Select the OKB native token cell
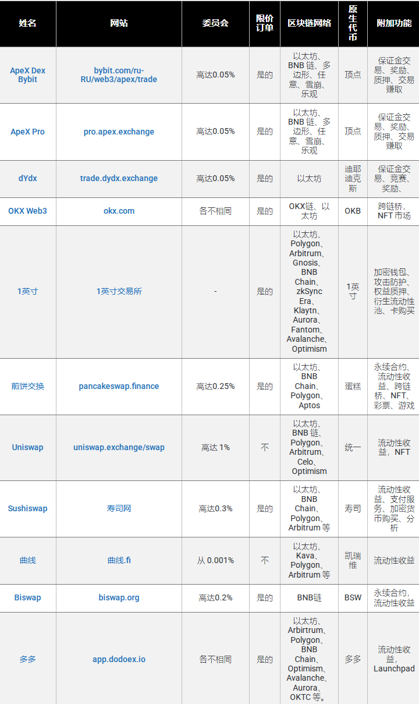 pyautogui.click(x=353, y=211)
